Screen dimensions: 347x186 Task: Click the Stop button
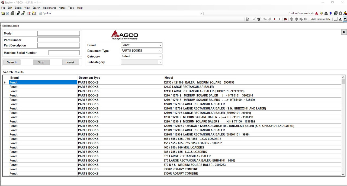pyautogui.click(x=41, y=62)
